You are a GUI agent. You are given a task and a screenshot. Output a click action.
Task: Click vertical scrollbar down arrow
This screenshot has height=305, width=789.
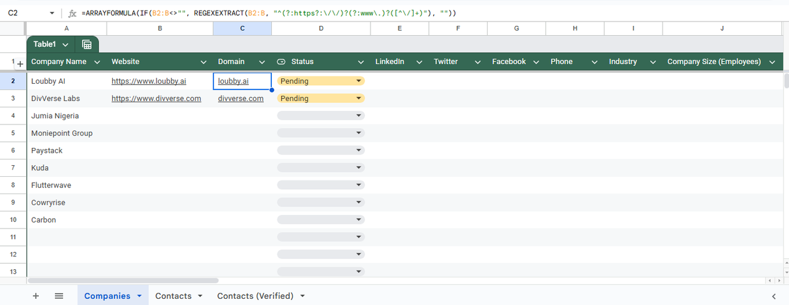coord(786,272)
